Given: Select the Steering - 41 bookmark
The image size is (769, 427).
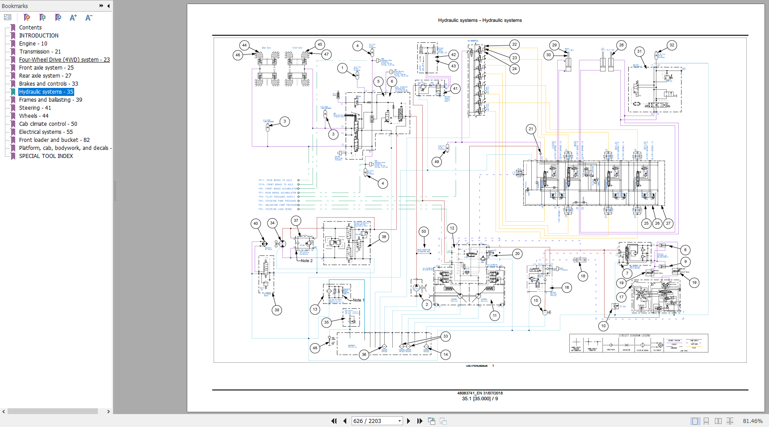Looking at the screenshot, I should point(35,108).
